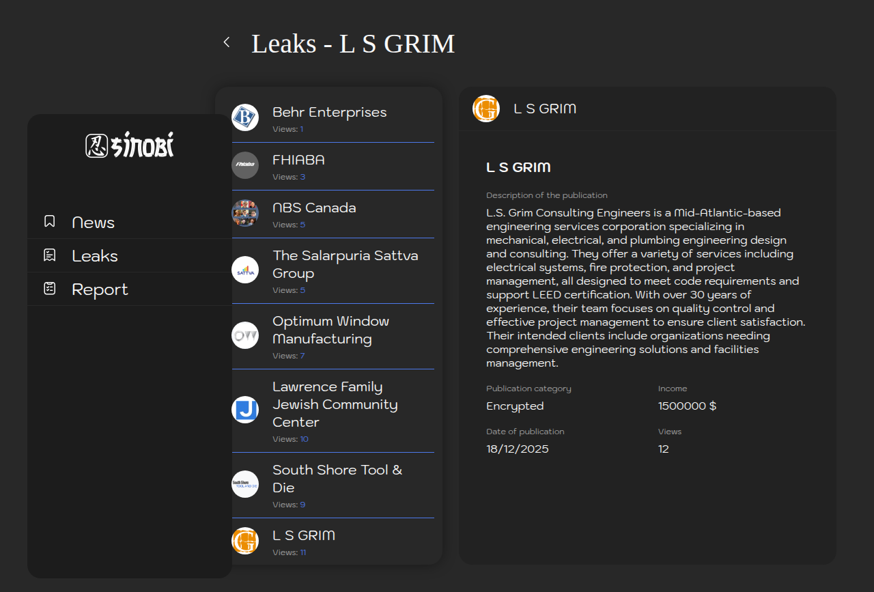
Task: Click the L S GRIM description paragraph
Action: pos(645,287)
